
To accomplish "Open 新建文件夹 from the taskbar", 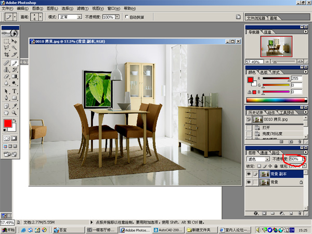I will click(201, 230).
